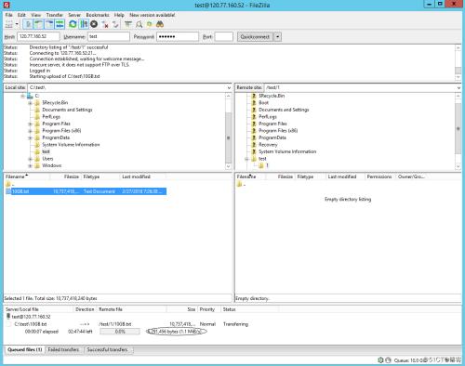Screen dimensions: 465x366
Task: Toggle local directory tree display
Action: (38, 24)
